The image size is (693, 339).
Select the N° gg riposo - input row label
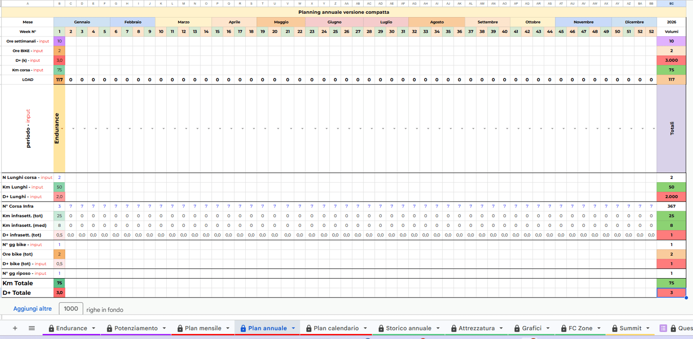[x=28, y=274]
